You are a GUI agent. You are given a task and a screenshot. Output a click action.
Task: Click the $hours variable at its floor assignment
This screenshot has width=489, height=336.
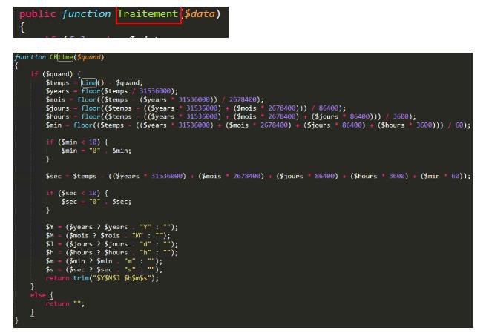coord(57,116)
